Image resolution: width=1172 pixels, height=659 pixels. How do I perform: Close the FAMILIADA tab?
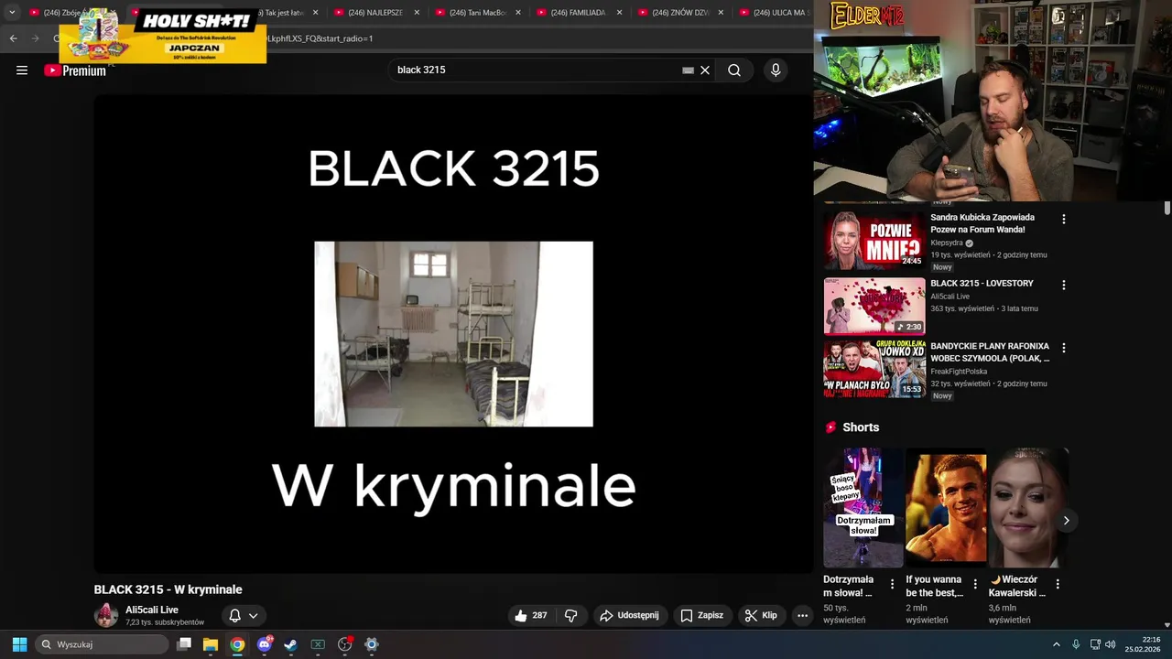[x=620, y=13]
